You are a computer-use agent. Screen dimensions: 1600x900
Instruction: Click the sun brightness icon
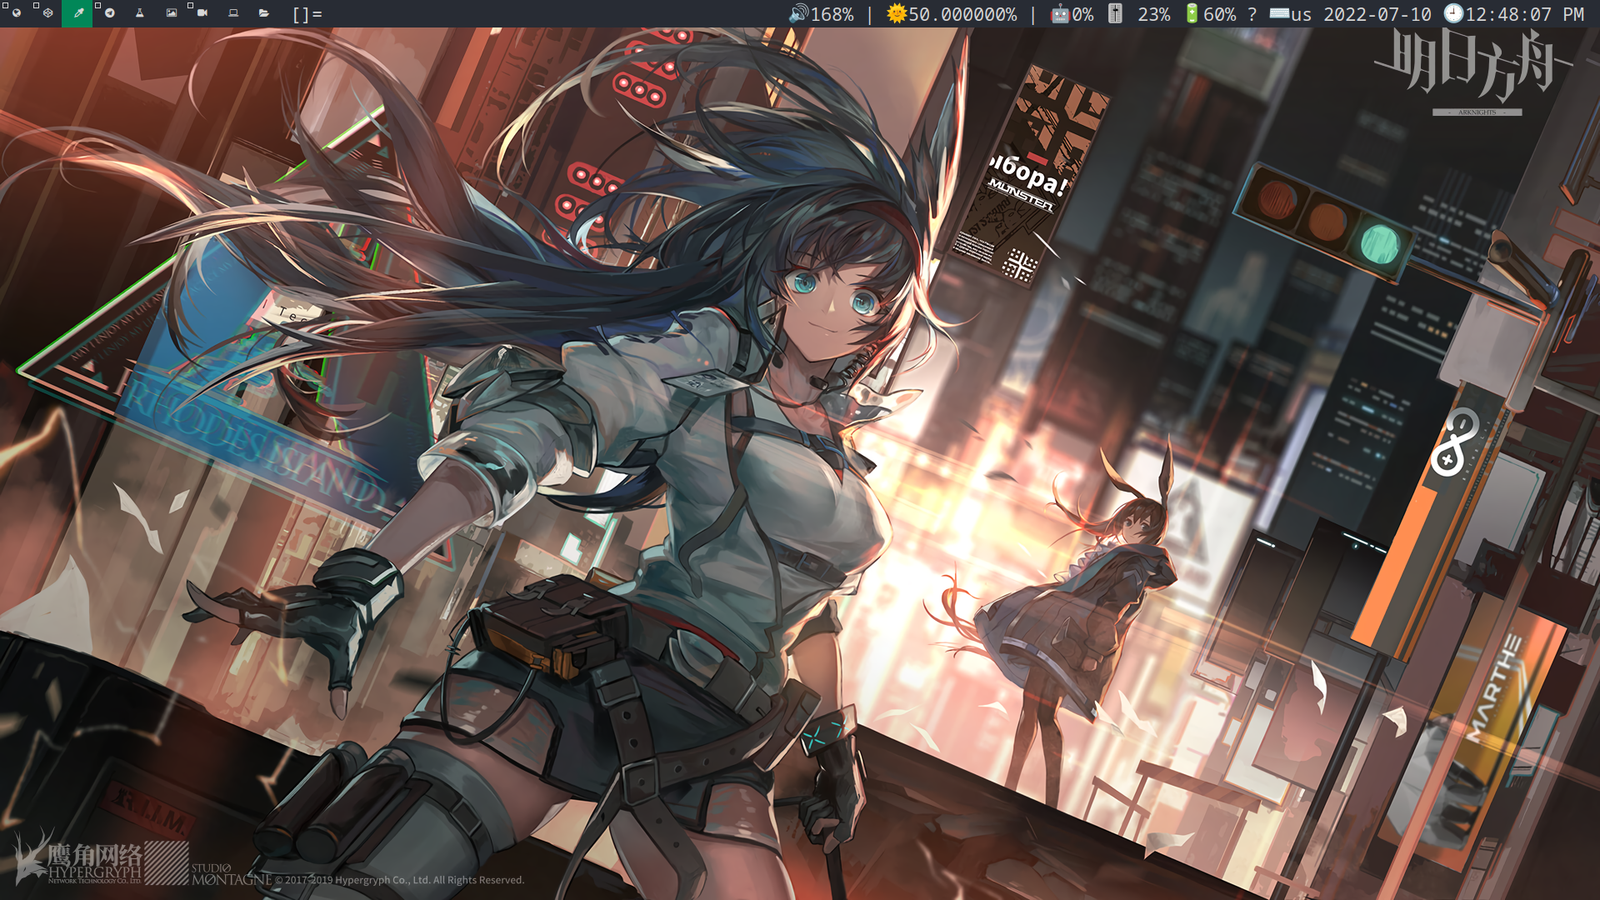point(897,13)
